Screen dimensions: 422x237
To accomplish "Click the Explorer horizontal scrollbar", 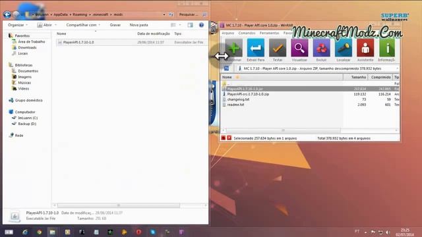I will coord(119,205).
